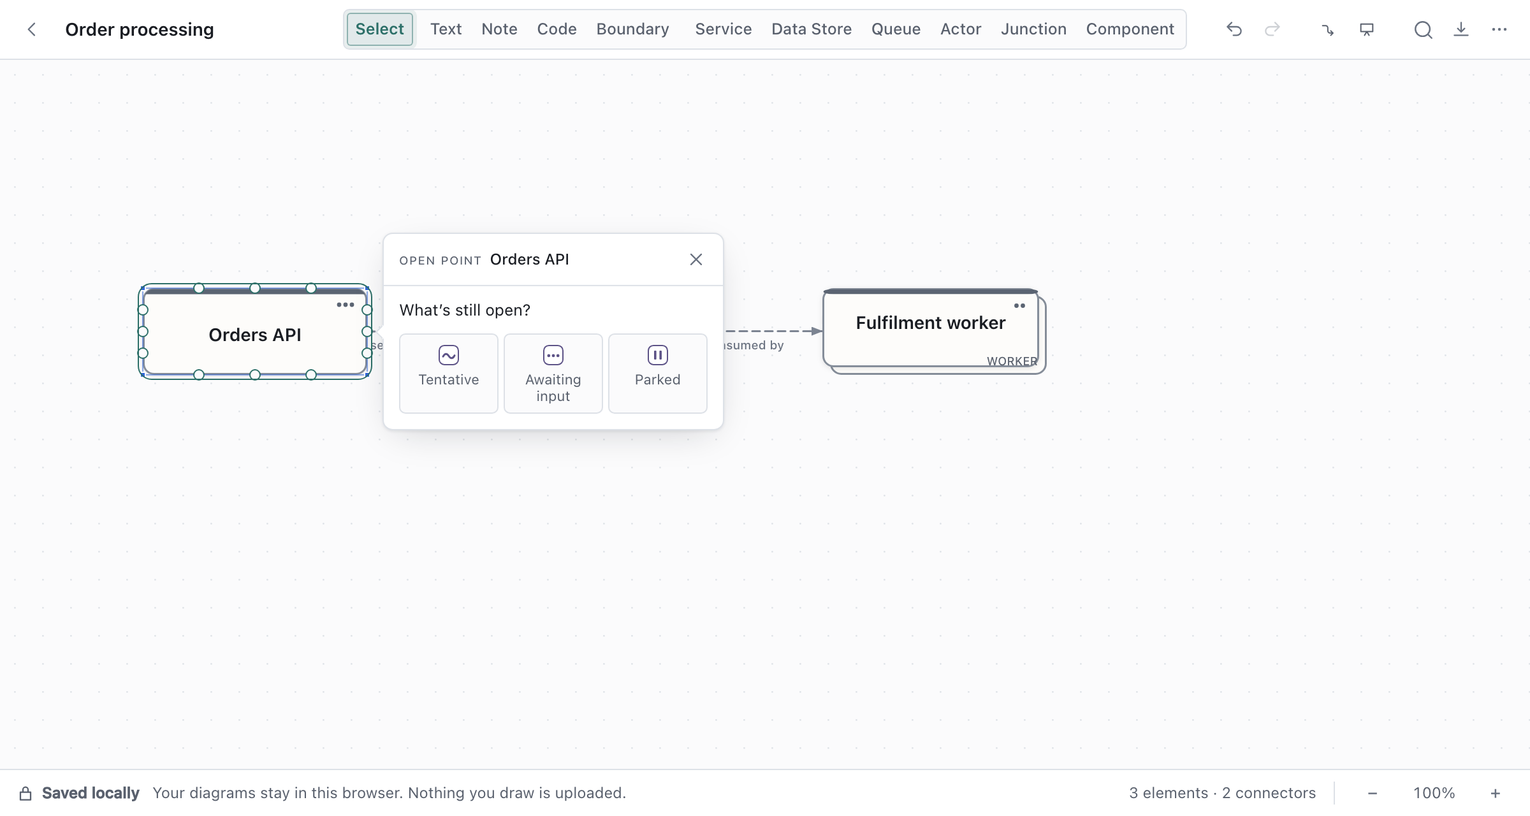Mark Orders API as Parked
Image resolution: width=1530 pixels, height=816 pixels.
[x=658, y=374]
